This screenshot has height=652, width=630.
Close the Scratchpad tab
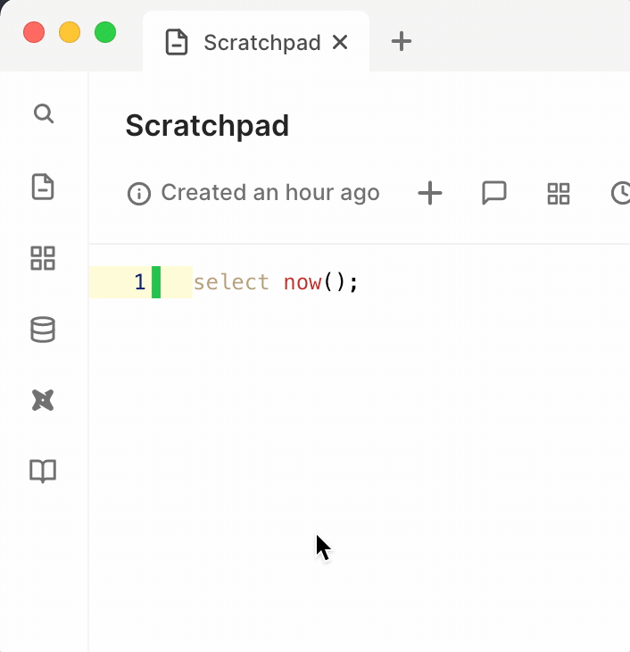coord(340,42)
